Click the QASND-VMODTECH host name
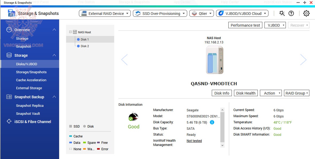Screen dimensions: 315x159 point(214,84)
